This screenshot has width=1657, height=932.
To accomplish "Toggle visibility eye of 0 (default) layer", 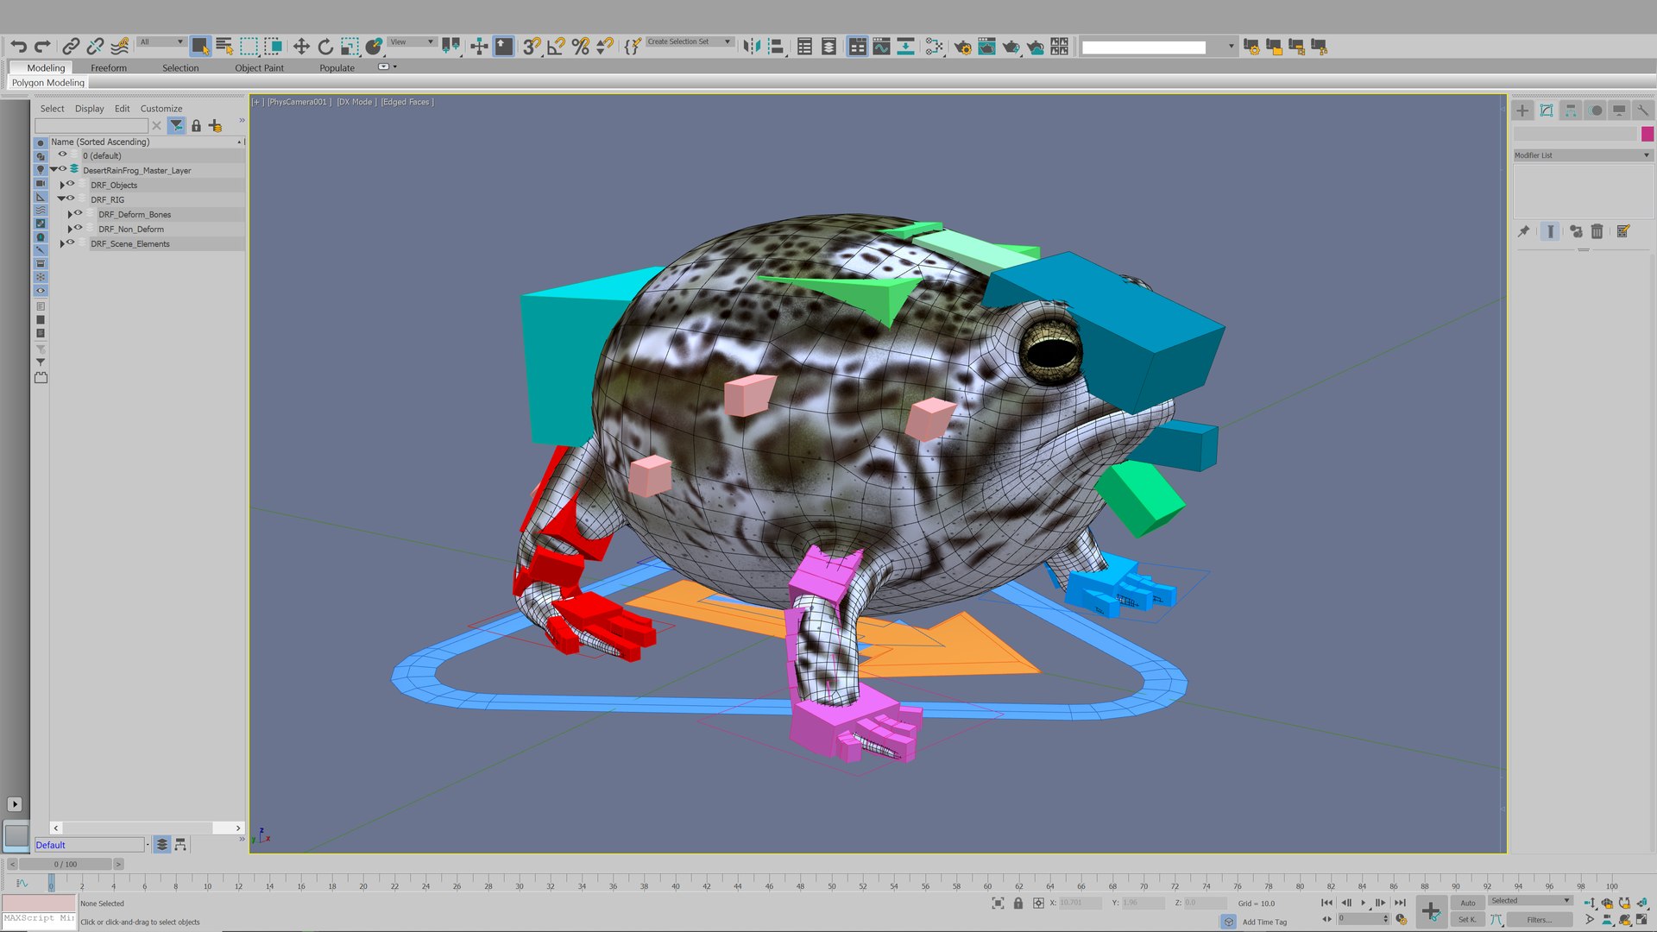I will point(62,155).
